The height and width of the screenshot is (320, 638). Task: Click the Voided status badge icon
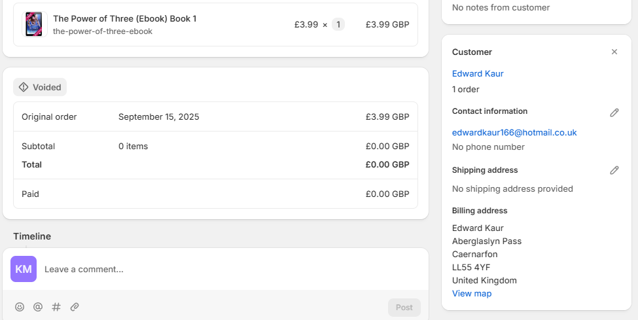[x=24, y=87]
